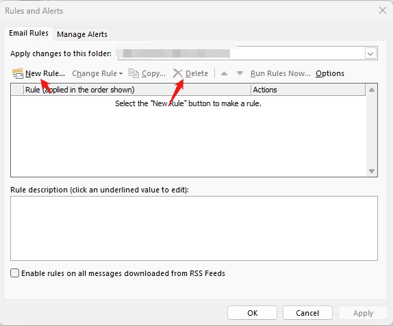Viewport: 393px width, 326px height.
Task: Click the "Rule description" label text
Action: (x=99, y=190)
